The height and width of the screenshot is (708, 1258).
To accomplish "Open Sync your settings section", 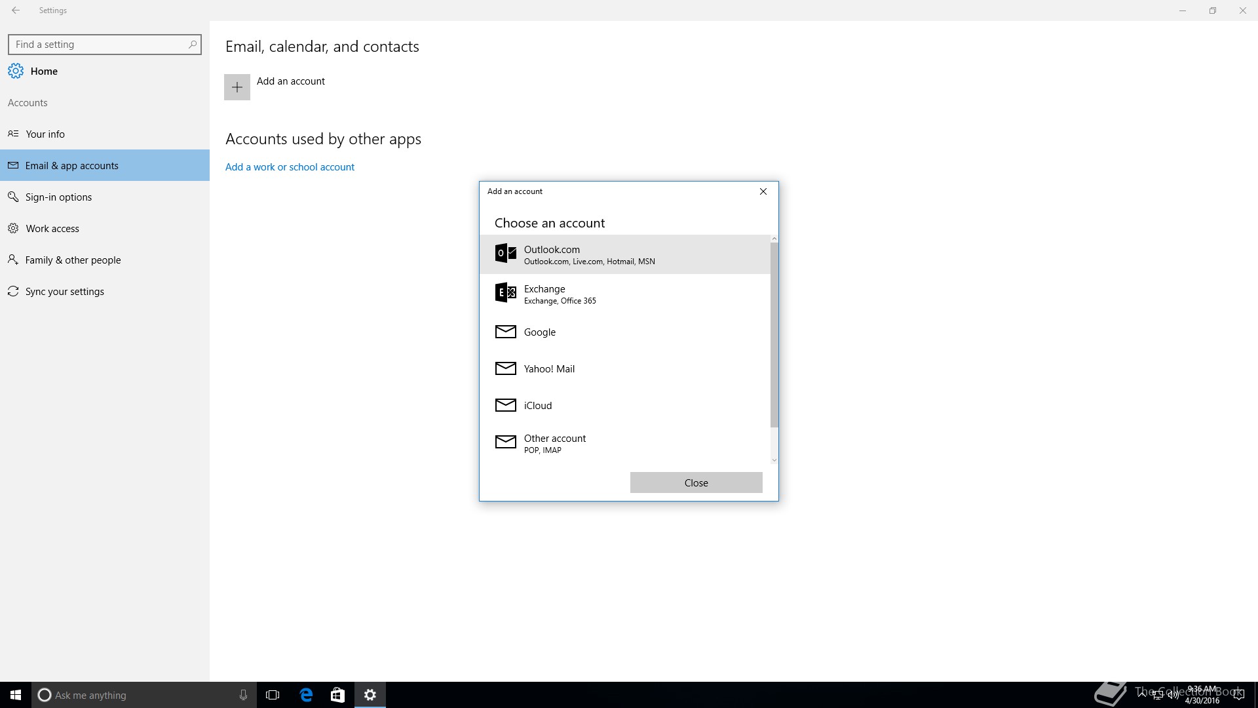I will pos(105,291).
